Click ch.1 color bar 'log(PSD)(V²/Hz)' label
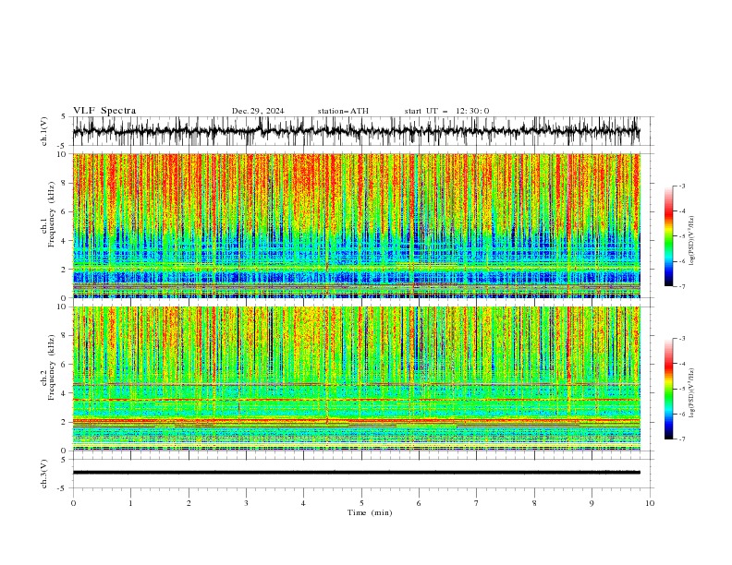732x565 pixels. (x=691, y=241)
